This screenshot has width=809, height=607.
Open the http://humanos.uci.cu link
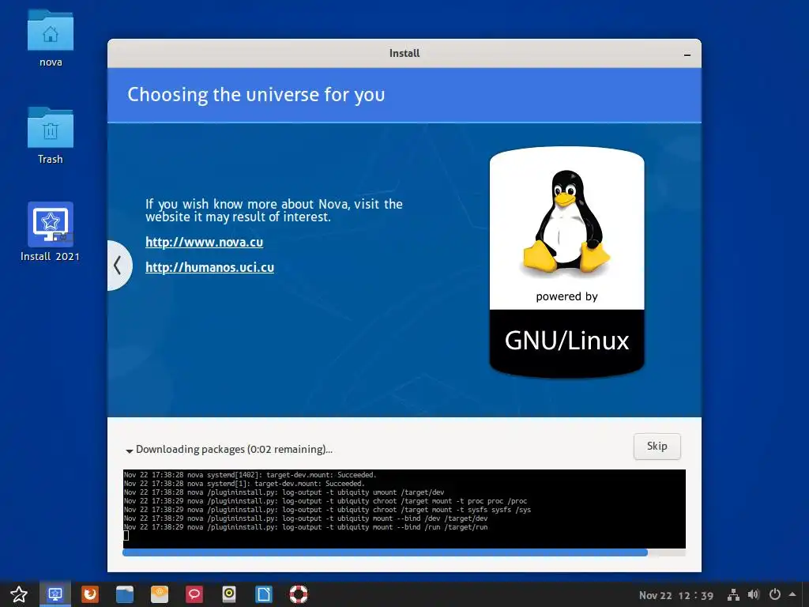[209, 267]
